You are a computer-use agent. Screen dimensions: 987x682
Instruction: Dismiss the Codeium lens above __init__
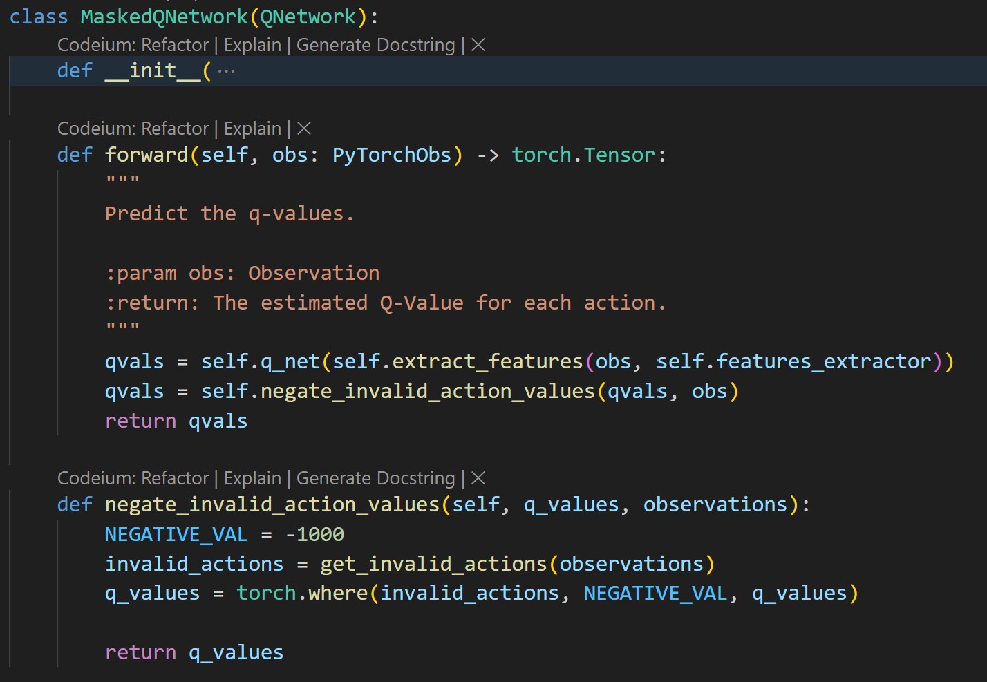point(478,44)
